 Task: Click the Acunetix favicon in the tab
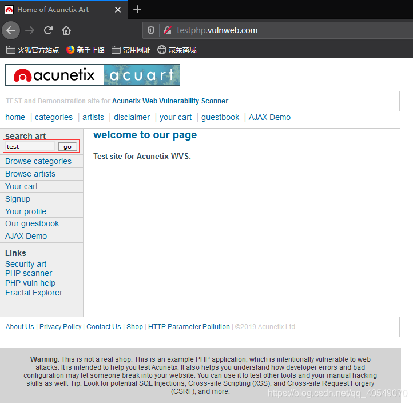pos(9,10)
